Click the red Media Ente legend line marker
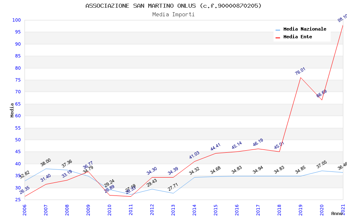Viewport: 347px width, 224px height. click(278, 38)
